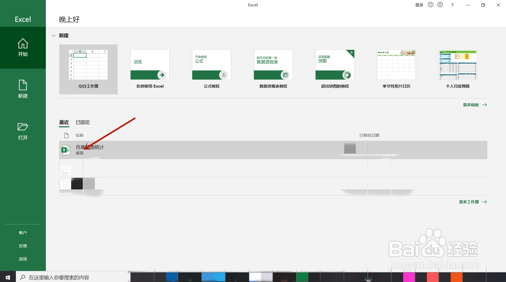Open the 选项 settings
506x282 pixels.
click(23, 259)
